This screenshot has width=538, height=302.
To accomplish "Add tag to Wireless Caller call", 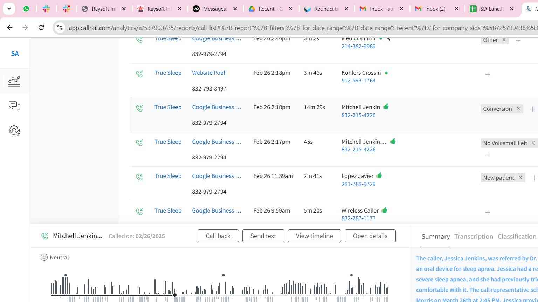I will click(488, 212).
